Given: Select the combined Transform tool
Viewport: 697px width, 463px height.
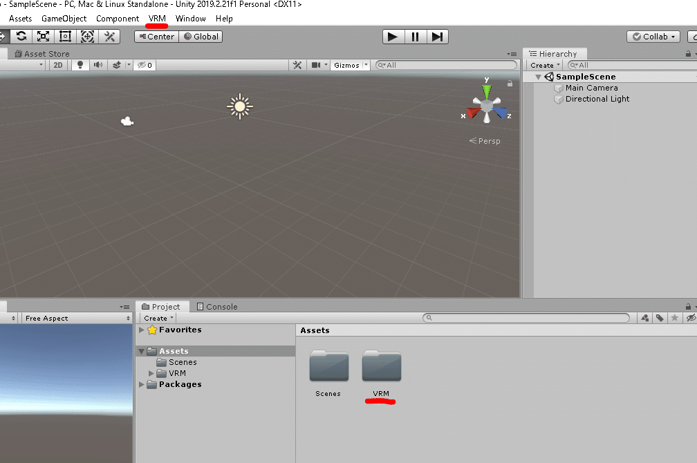Looking at the screenshot, I should [88, 37].
